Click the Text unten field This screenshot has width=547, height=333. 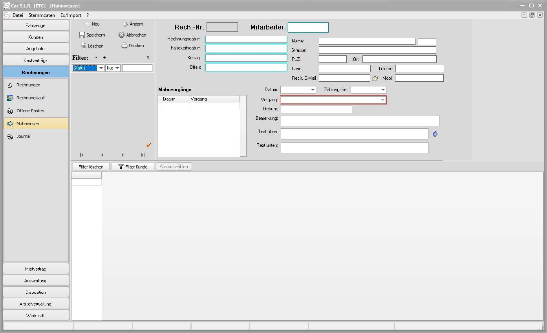[x=355, y=148]
